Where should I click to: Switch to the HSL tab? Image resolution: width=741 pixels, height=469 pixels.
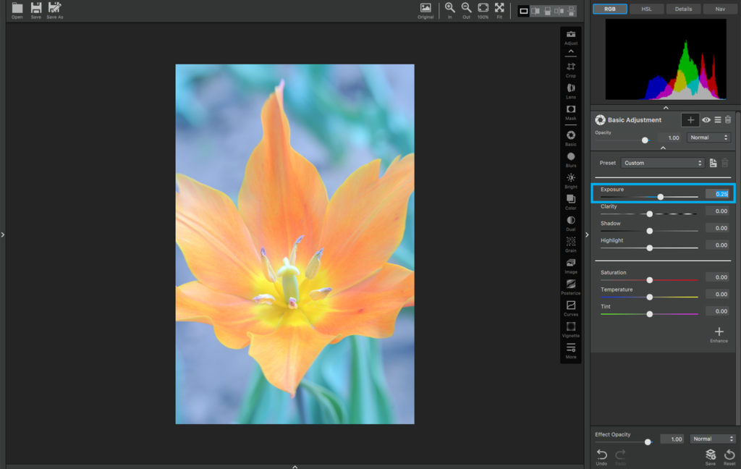click(646, 9)
